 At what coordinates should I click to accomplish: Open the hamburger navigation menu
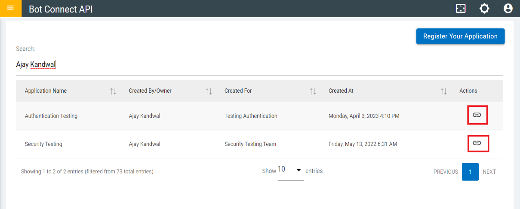(x=10, y=8)
